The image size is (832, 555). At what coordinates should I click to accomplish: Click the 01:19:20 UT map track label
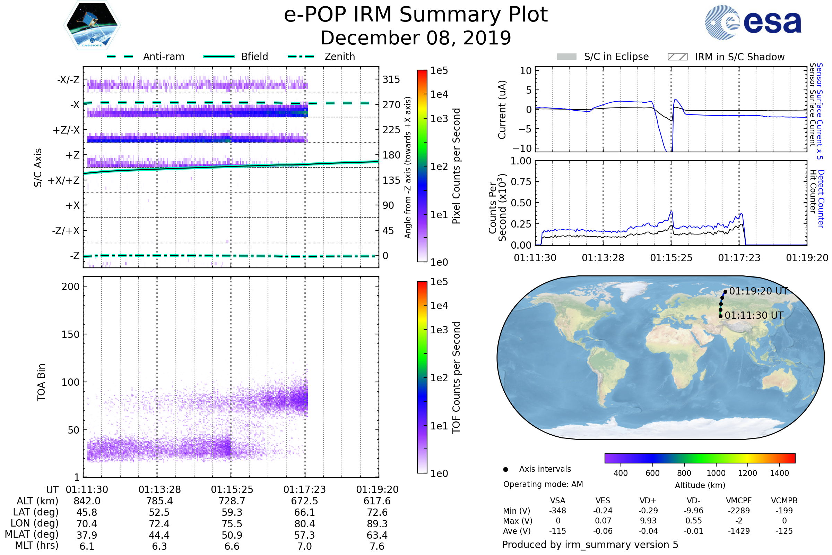(x=759, y=291)
